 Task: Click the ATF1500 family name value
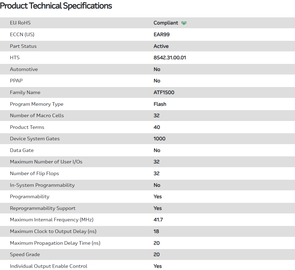164,92
